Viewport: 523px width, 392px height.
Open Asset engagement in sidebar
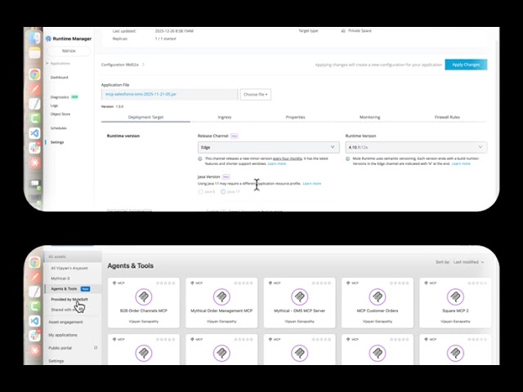pos(65,322)
